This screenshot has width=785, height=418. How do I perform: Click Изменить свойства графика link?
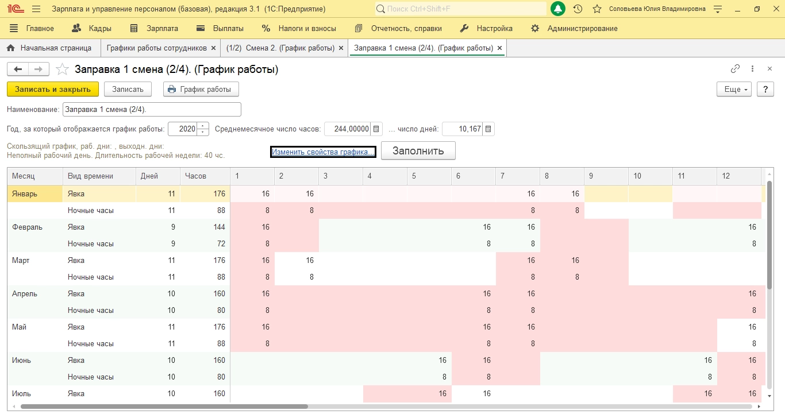click(322, 152)
